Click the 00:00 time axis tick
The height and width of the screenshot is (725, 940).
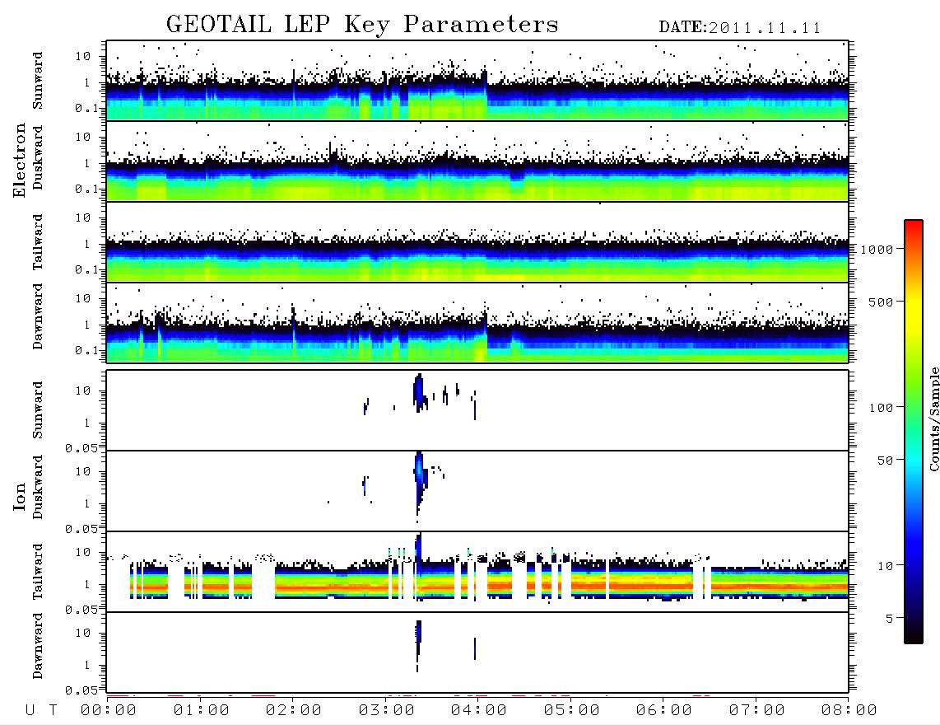[x=109, y=711]
